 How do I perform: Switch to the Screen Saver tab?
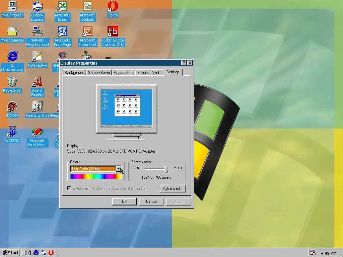coord(99,73)
